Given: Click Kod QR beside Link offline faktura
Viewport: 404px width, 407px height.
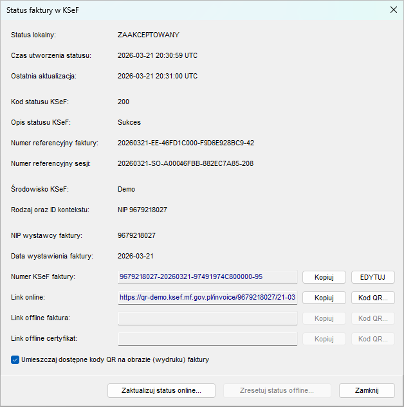Looking at the screenshot, I should [x=372, y=318].
